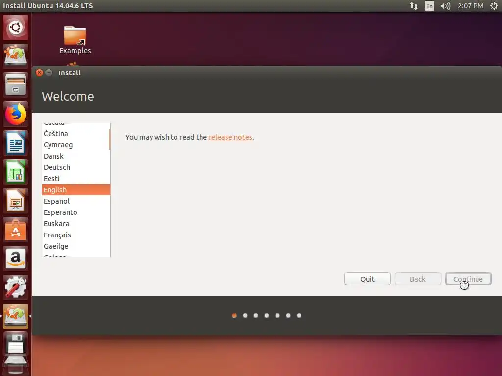The image size is (502, 376).
Task: Select Dansk in language list
Action: 75,156
